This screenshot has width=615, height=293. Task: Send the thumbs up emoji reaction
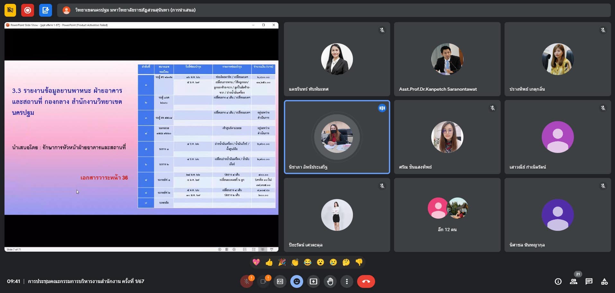(x=269, y=263)
